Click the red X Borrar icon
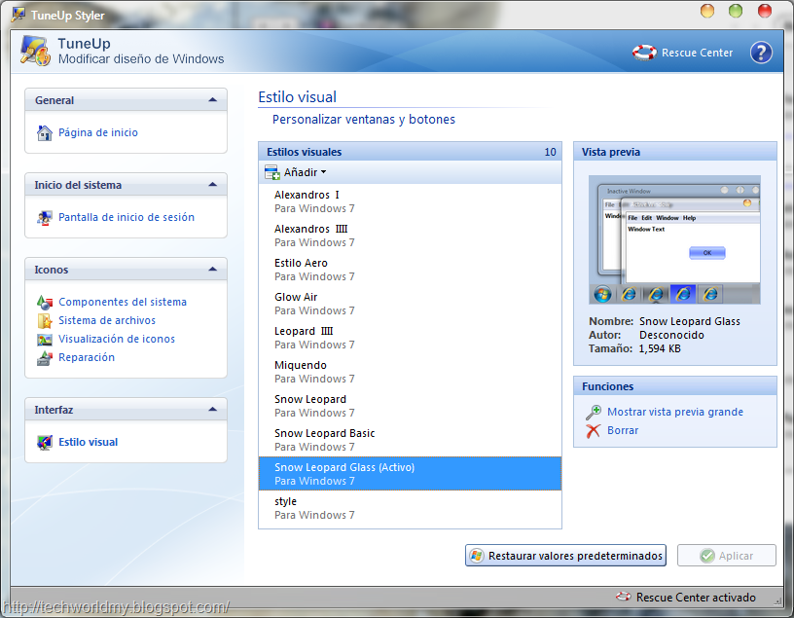 click(593, 430)
